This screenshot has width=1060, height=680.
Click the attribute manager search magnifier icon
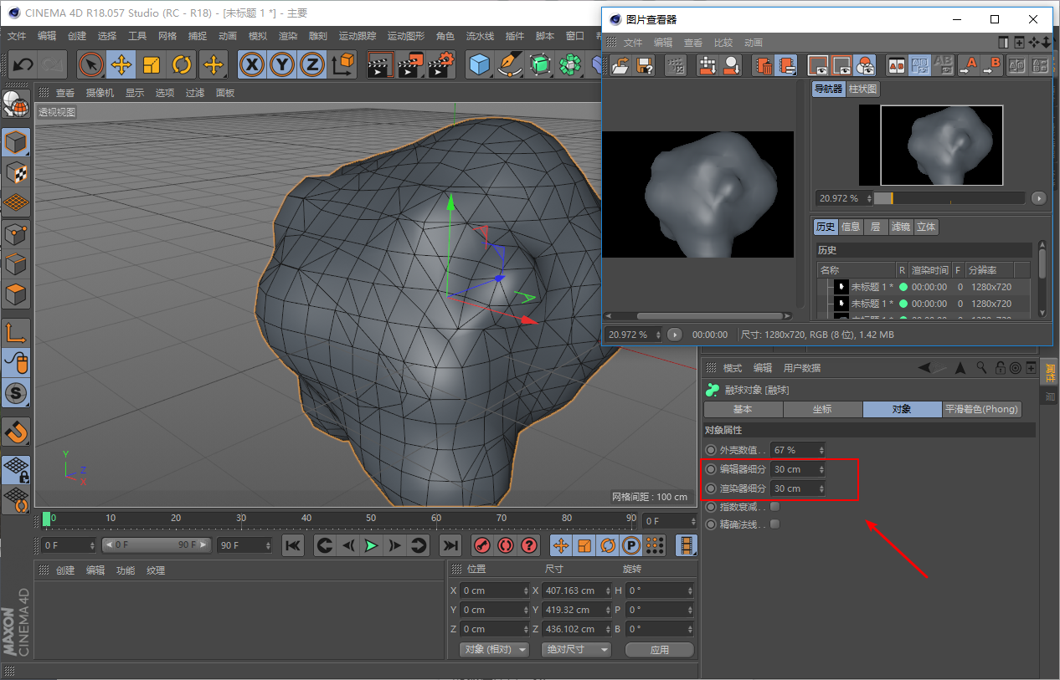pyautogui.click(x=981, y=367)
